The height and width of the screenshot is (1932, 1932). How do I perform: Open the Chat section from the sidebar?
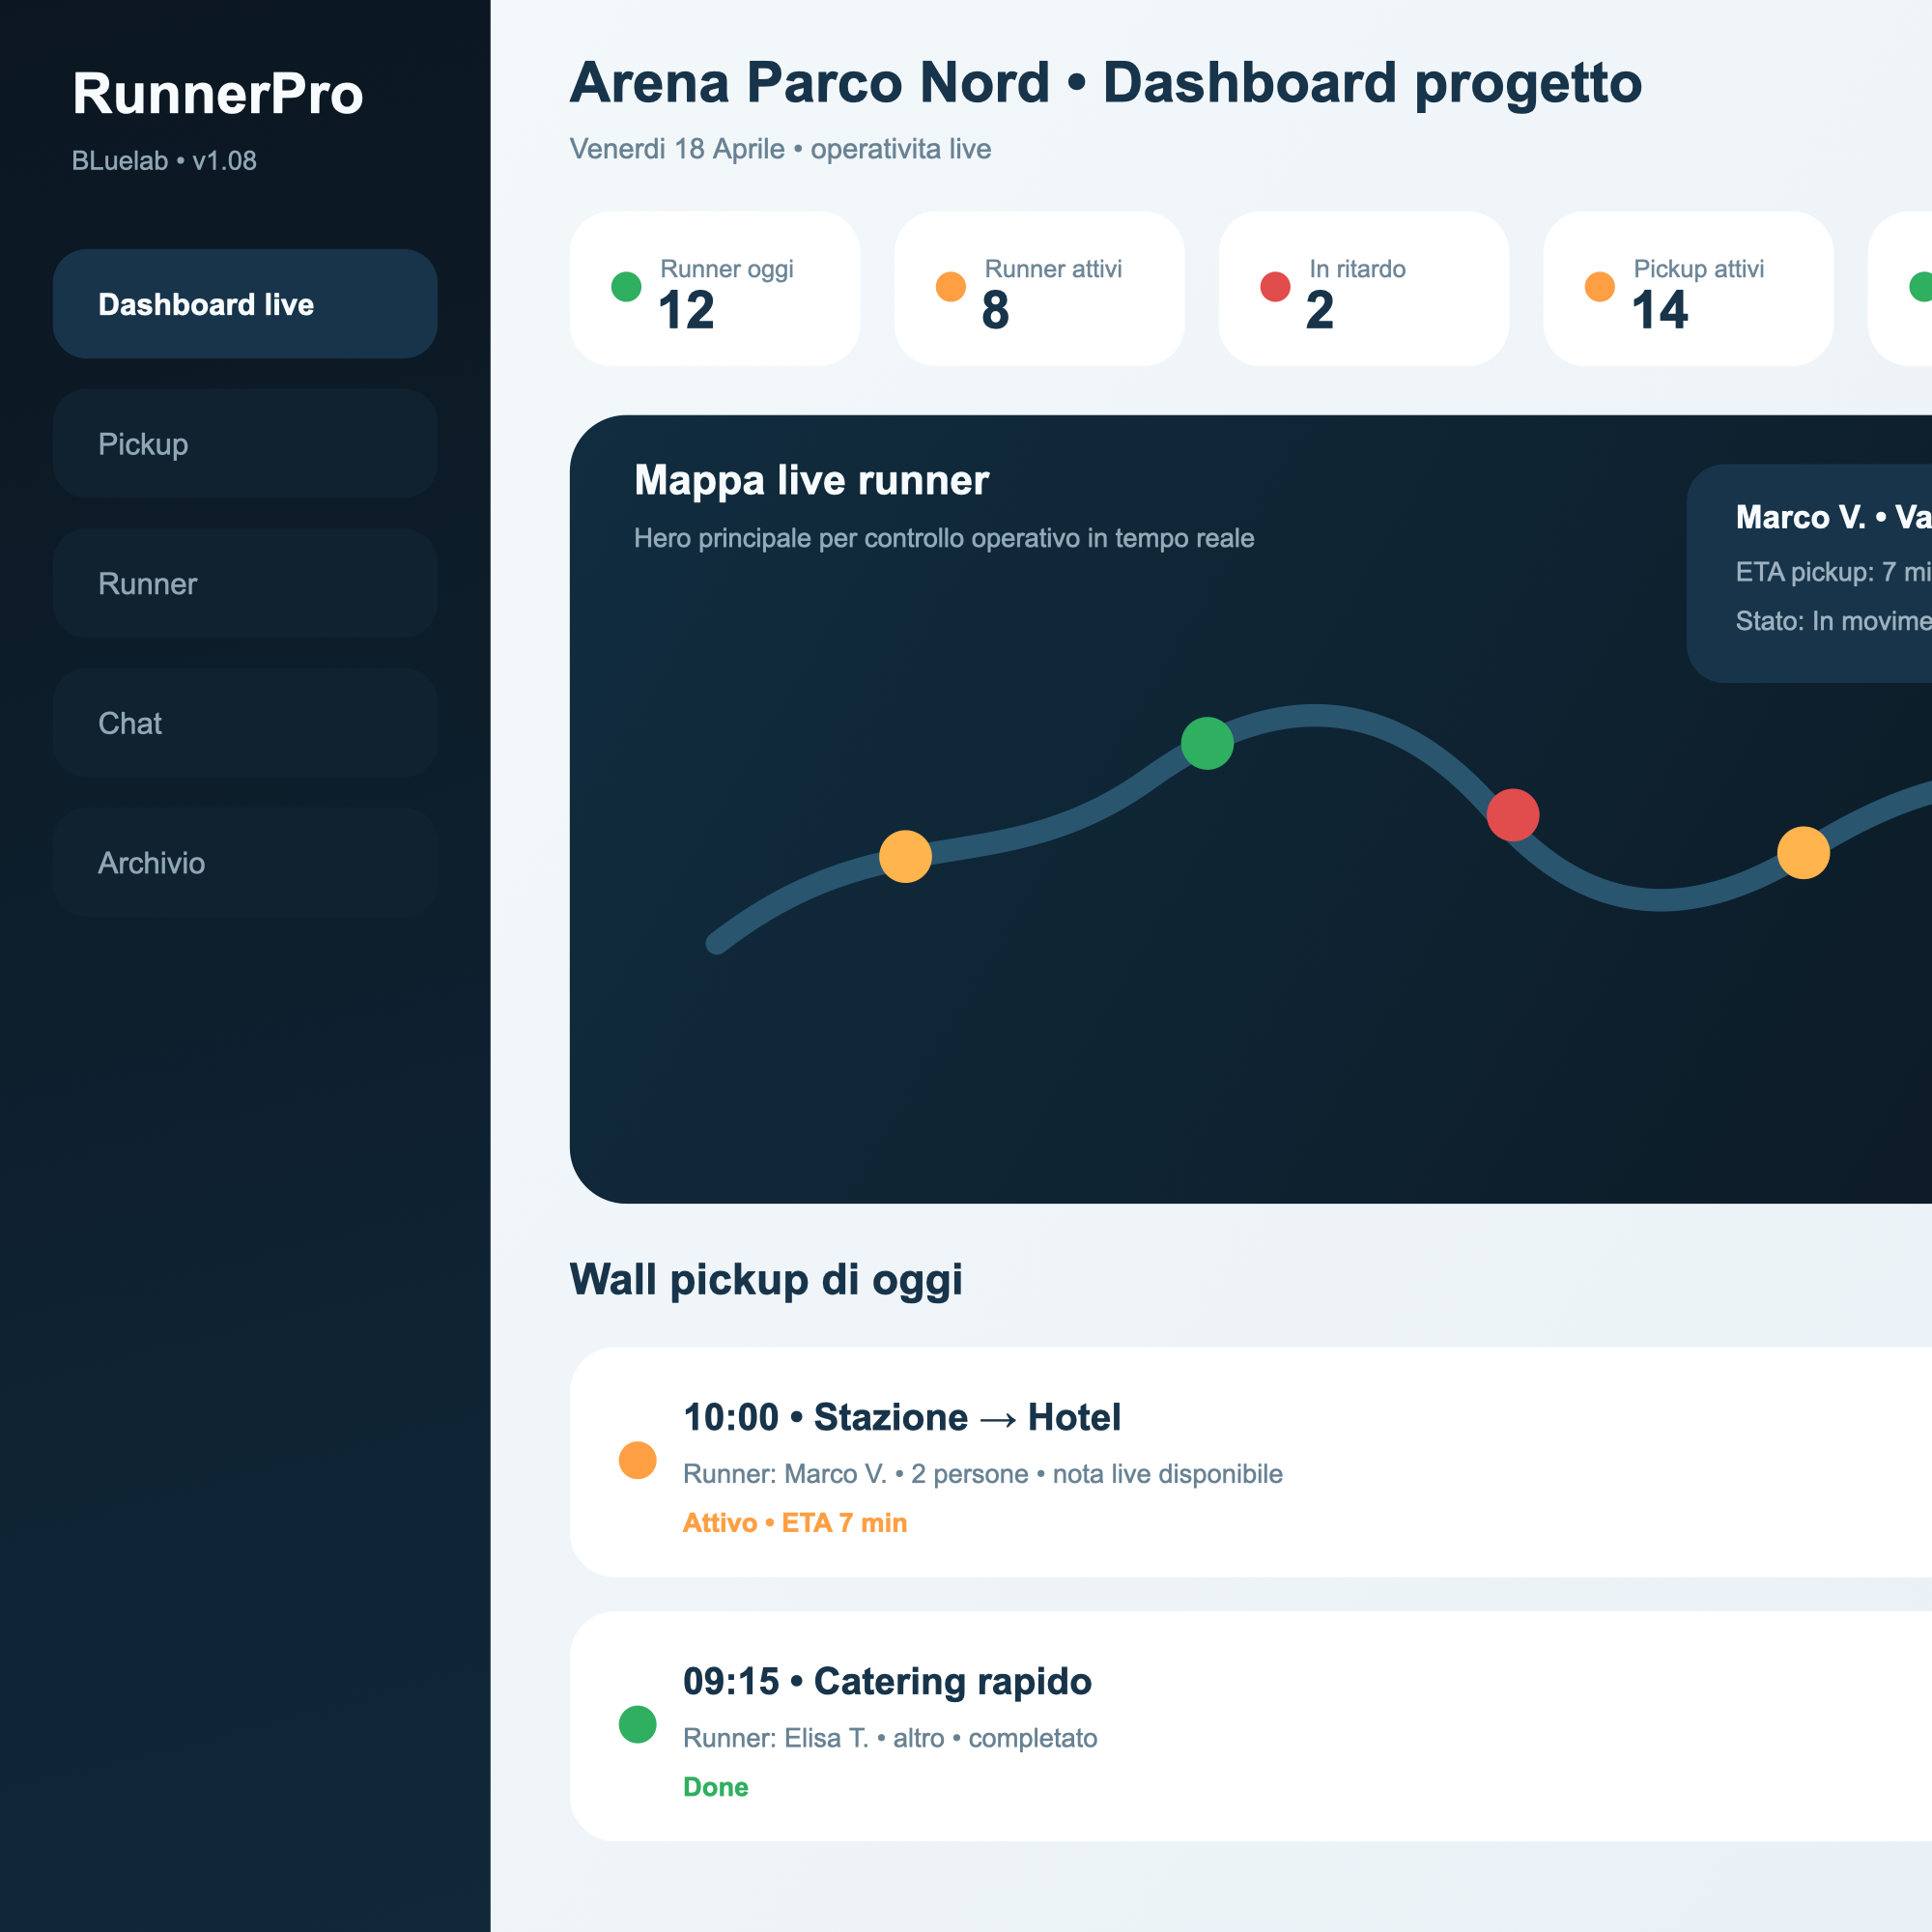click(244, 723)
